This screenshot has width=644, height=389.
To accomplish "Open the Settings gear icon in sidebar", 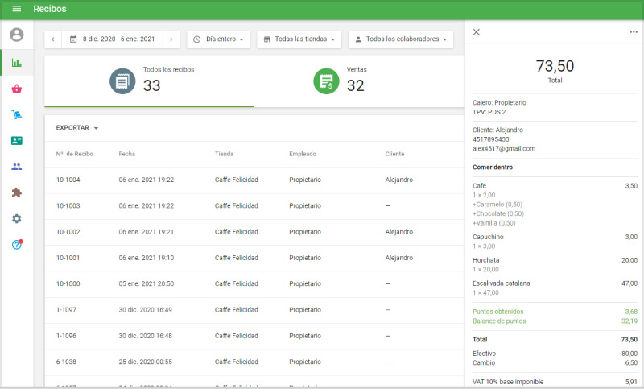I will point(17,218).
